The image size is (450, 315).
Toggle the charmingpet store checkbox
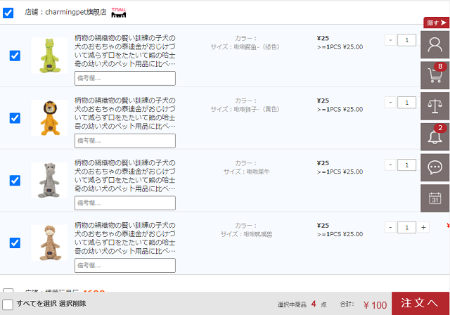[x=8, y=13]
